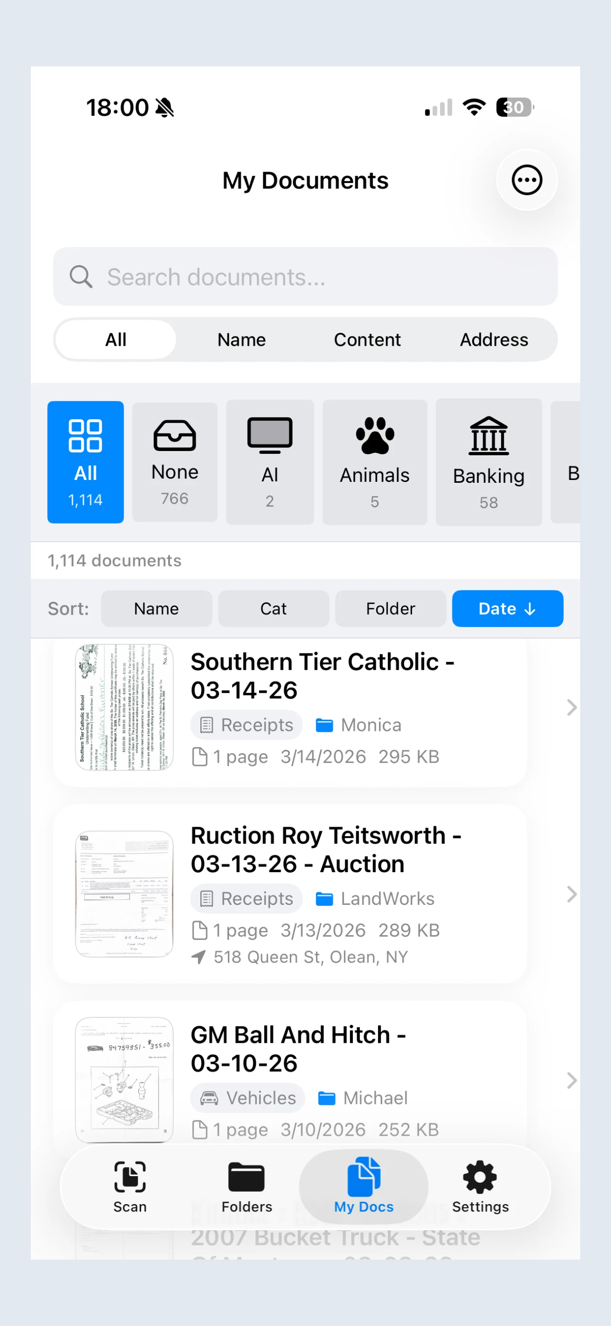
Task: Toggle the Date descending sort
Action: [508, 608]
